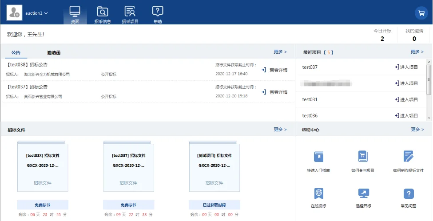Enter project test036 via 进入项目
Screen dimensions: 433x221
[406, 116]
